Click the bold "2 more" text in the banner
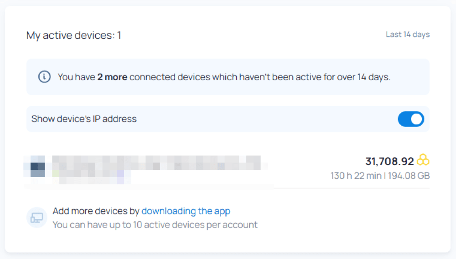456x259 pixels. click(x=112, y=77)
